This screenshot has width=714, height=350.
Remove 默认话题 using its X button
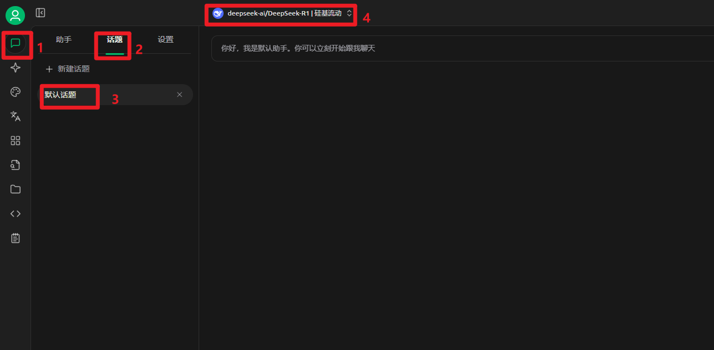[x=179, y=95]
